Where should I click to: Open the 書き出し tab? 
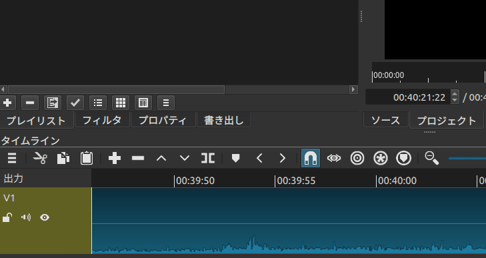pyautogui.click(x=224, y=120)
